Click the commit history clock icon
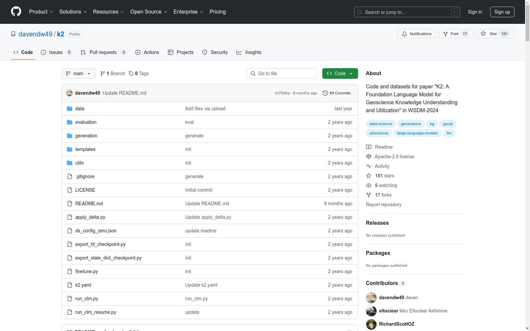The width and height of the screenshot is (530, 331). [x=325, y=93]
